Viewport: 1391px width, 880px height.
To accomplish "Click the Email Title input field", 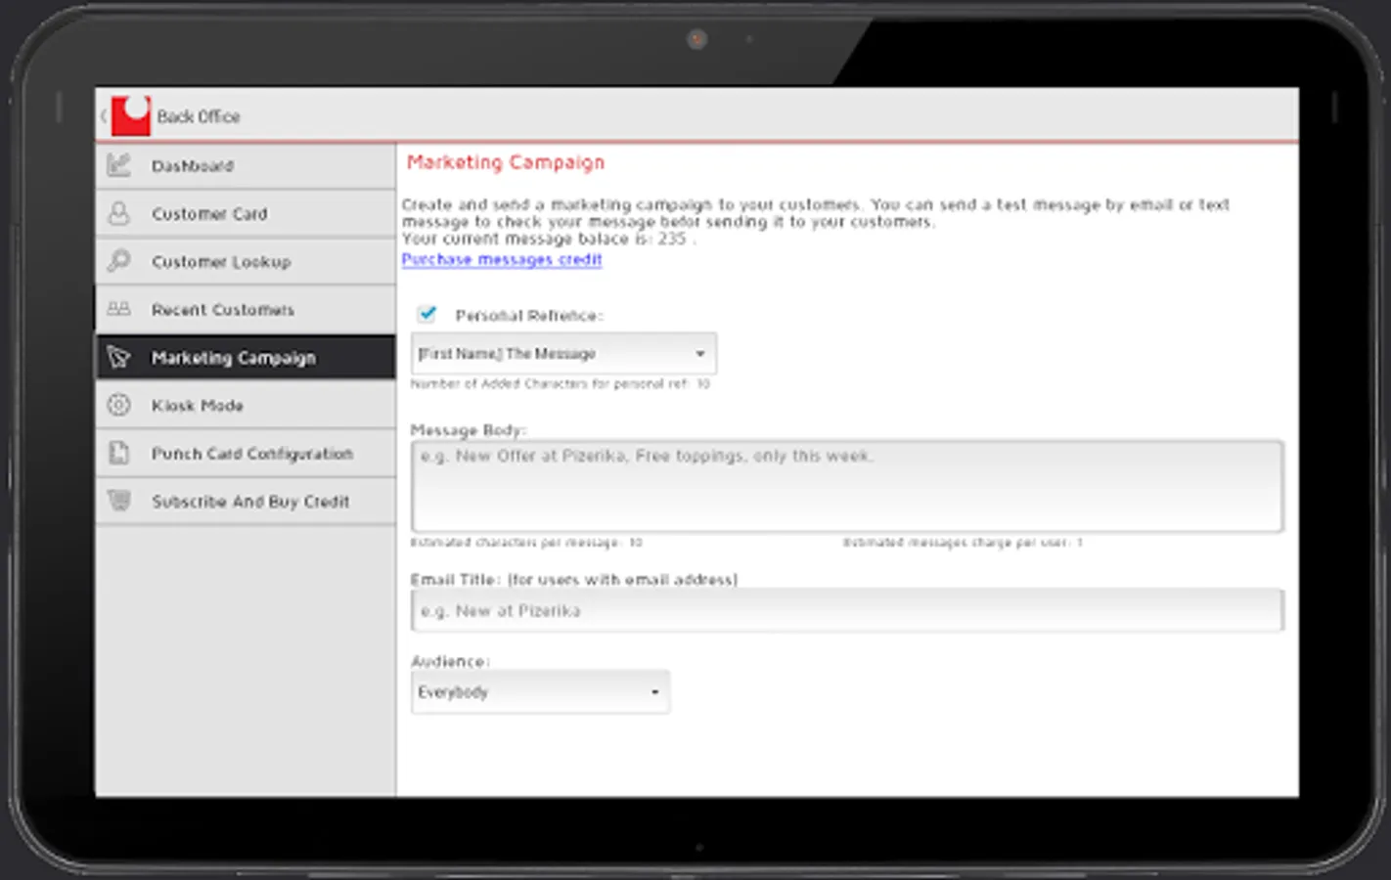I will pyautogui.click(x=847, y=611).
